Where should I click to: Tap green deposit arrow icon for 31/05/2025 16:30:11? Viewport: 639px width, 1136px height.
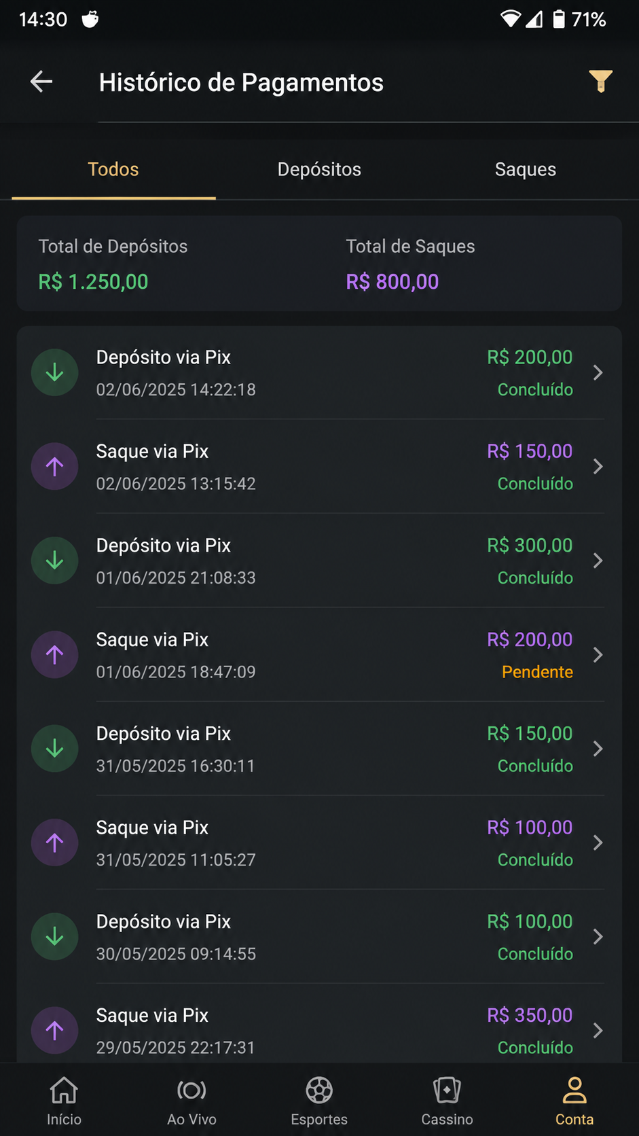tap(55, 749)
